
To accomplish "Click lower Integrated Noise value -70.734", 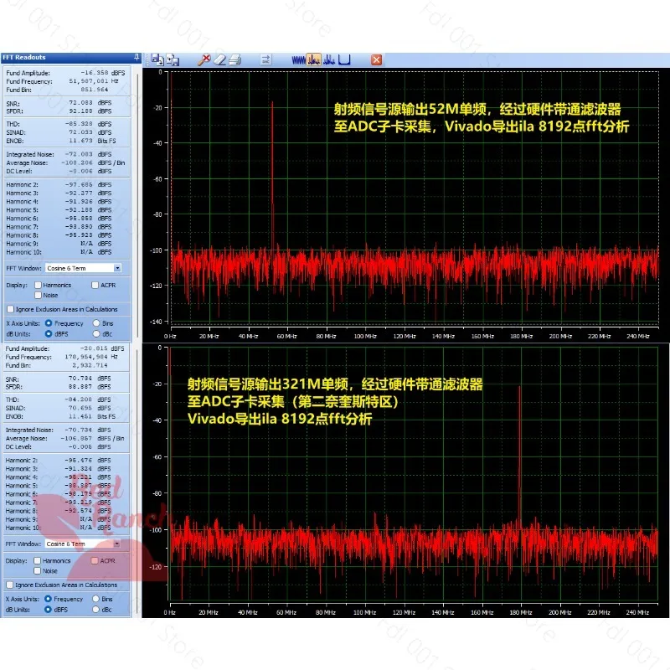I will click(x=78, y=430).
